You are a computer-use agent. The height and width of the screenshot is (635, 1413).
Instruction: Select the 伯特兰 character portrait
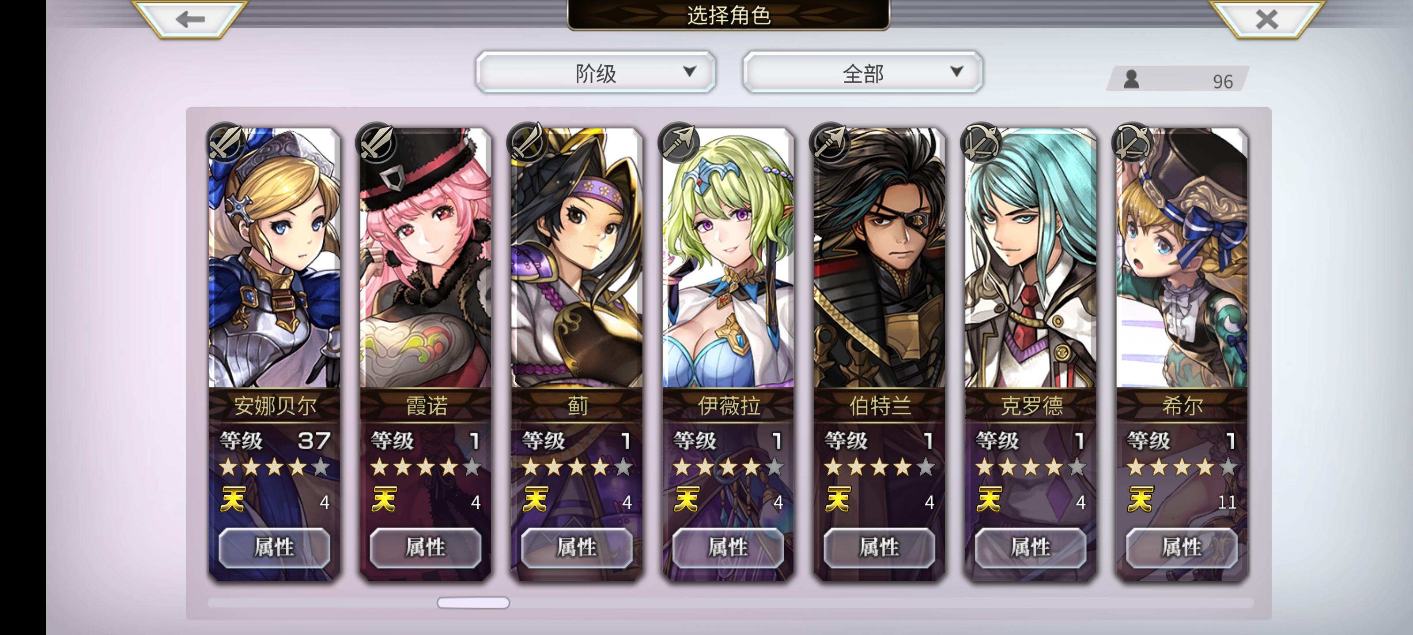(879, 258)
